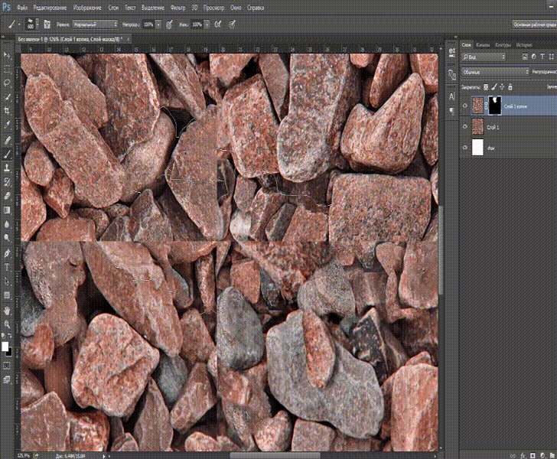Click the Основная рабочая среда workspace button
This screenshot has width=557, height=459.
point(533,24)
